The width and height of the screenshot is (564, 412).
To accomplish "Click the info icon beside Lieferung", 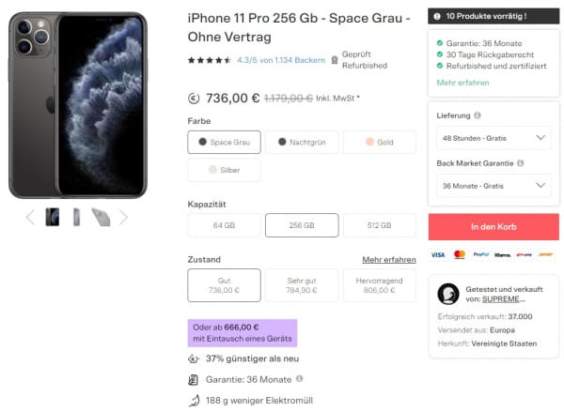I will (478, 115).
